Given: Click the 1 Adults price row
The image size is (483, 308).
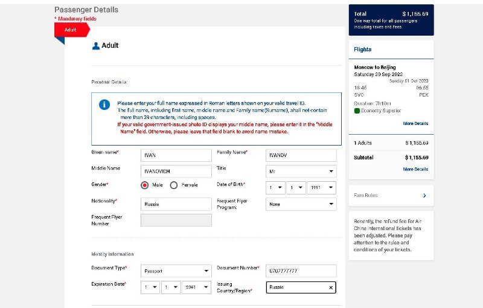Looking at the screenshot, I should [391, 143].
